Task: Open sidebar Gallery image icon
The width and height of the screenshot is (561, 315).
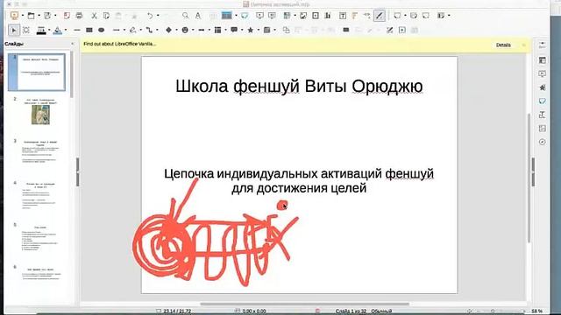Action: (x=543, y=129)
